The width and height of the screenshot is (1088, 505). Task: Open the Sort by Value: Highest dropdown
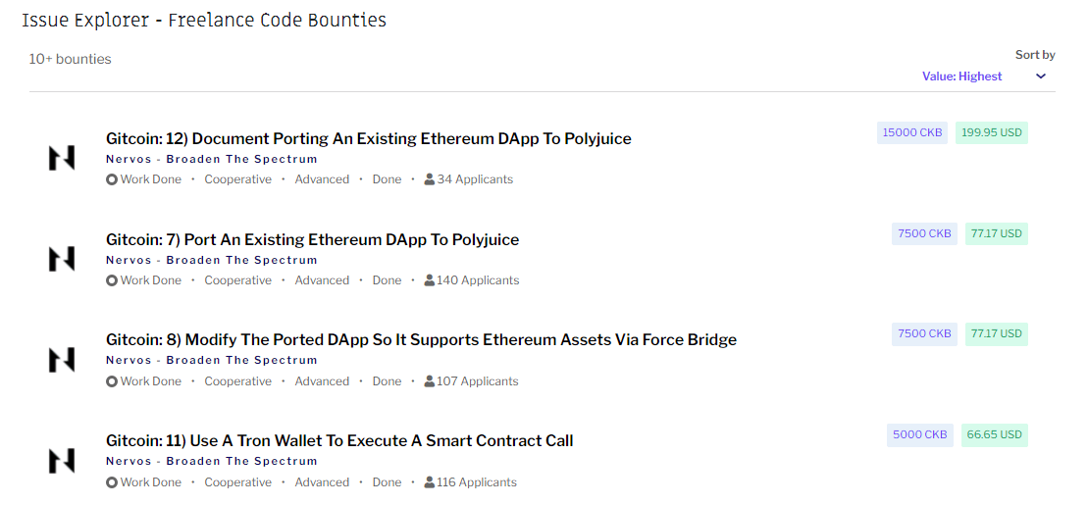pos(962,76)
